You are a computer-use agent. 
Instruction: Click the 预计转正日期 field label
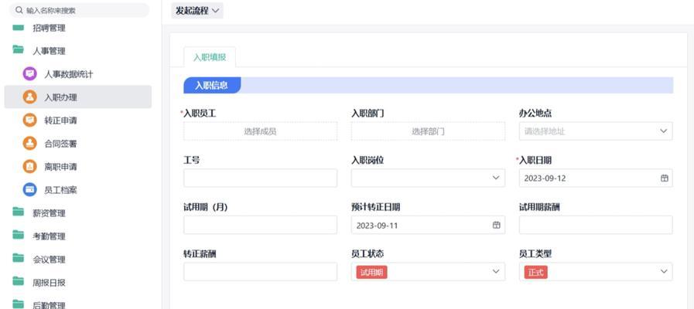(x=376, y=207)
